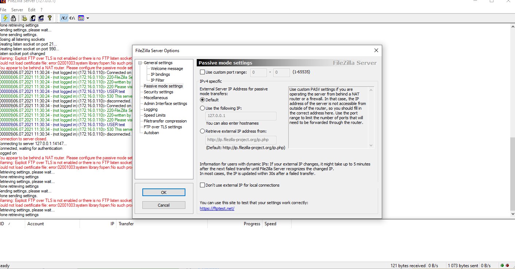Open the File menu
The height and width of the screenshot is (269, 515).
point(3,9)
